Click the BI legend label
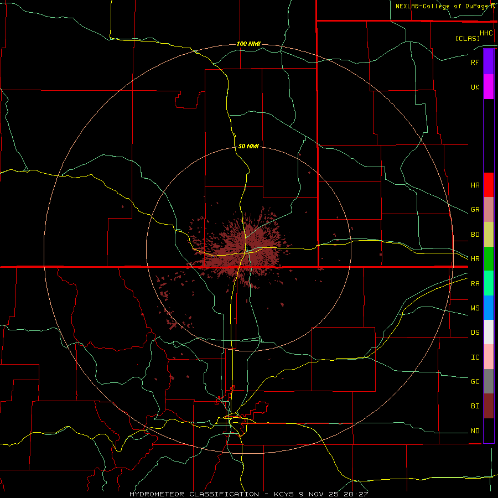498x498 pixels. [x=475, y=406]
